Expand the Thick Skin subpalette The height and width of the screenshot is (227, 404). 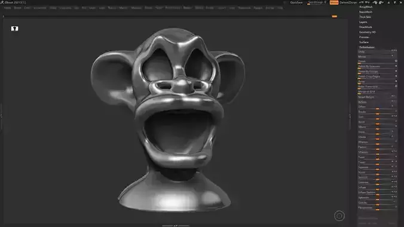tap(365, 17)
